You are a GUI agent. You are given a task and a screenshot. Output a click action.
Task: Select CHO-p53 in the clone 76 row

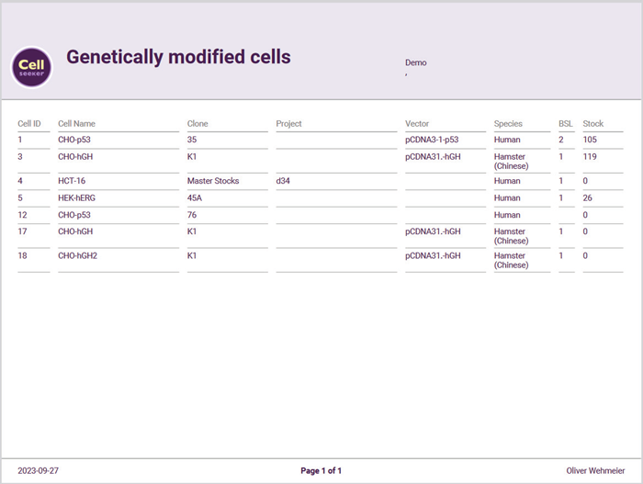(74, 215)
